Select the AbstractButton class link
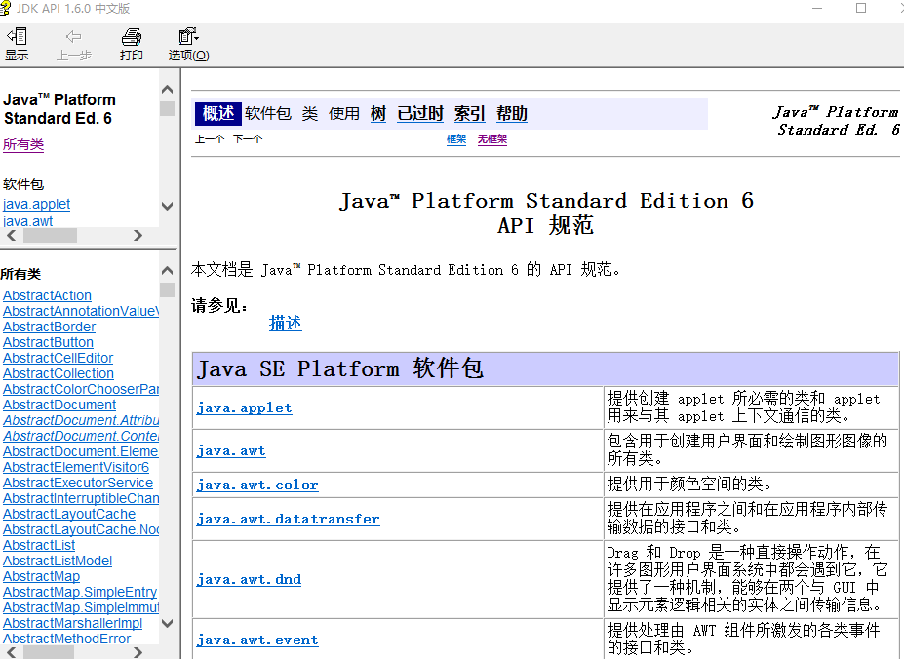Viewport: 904px width, 659px height. pos(48,342)
